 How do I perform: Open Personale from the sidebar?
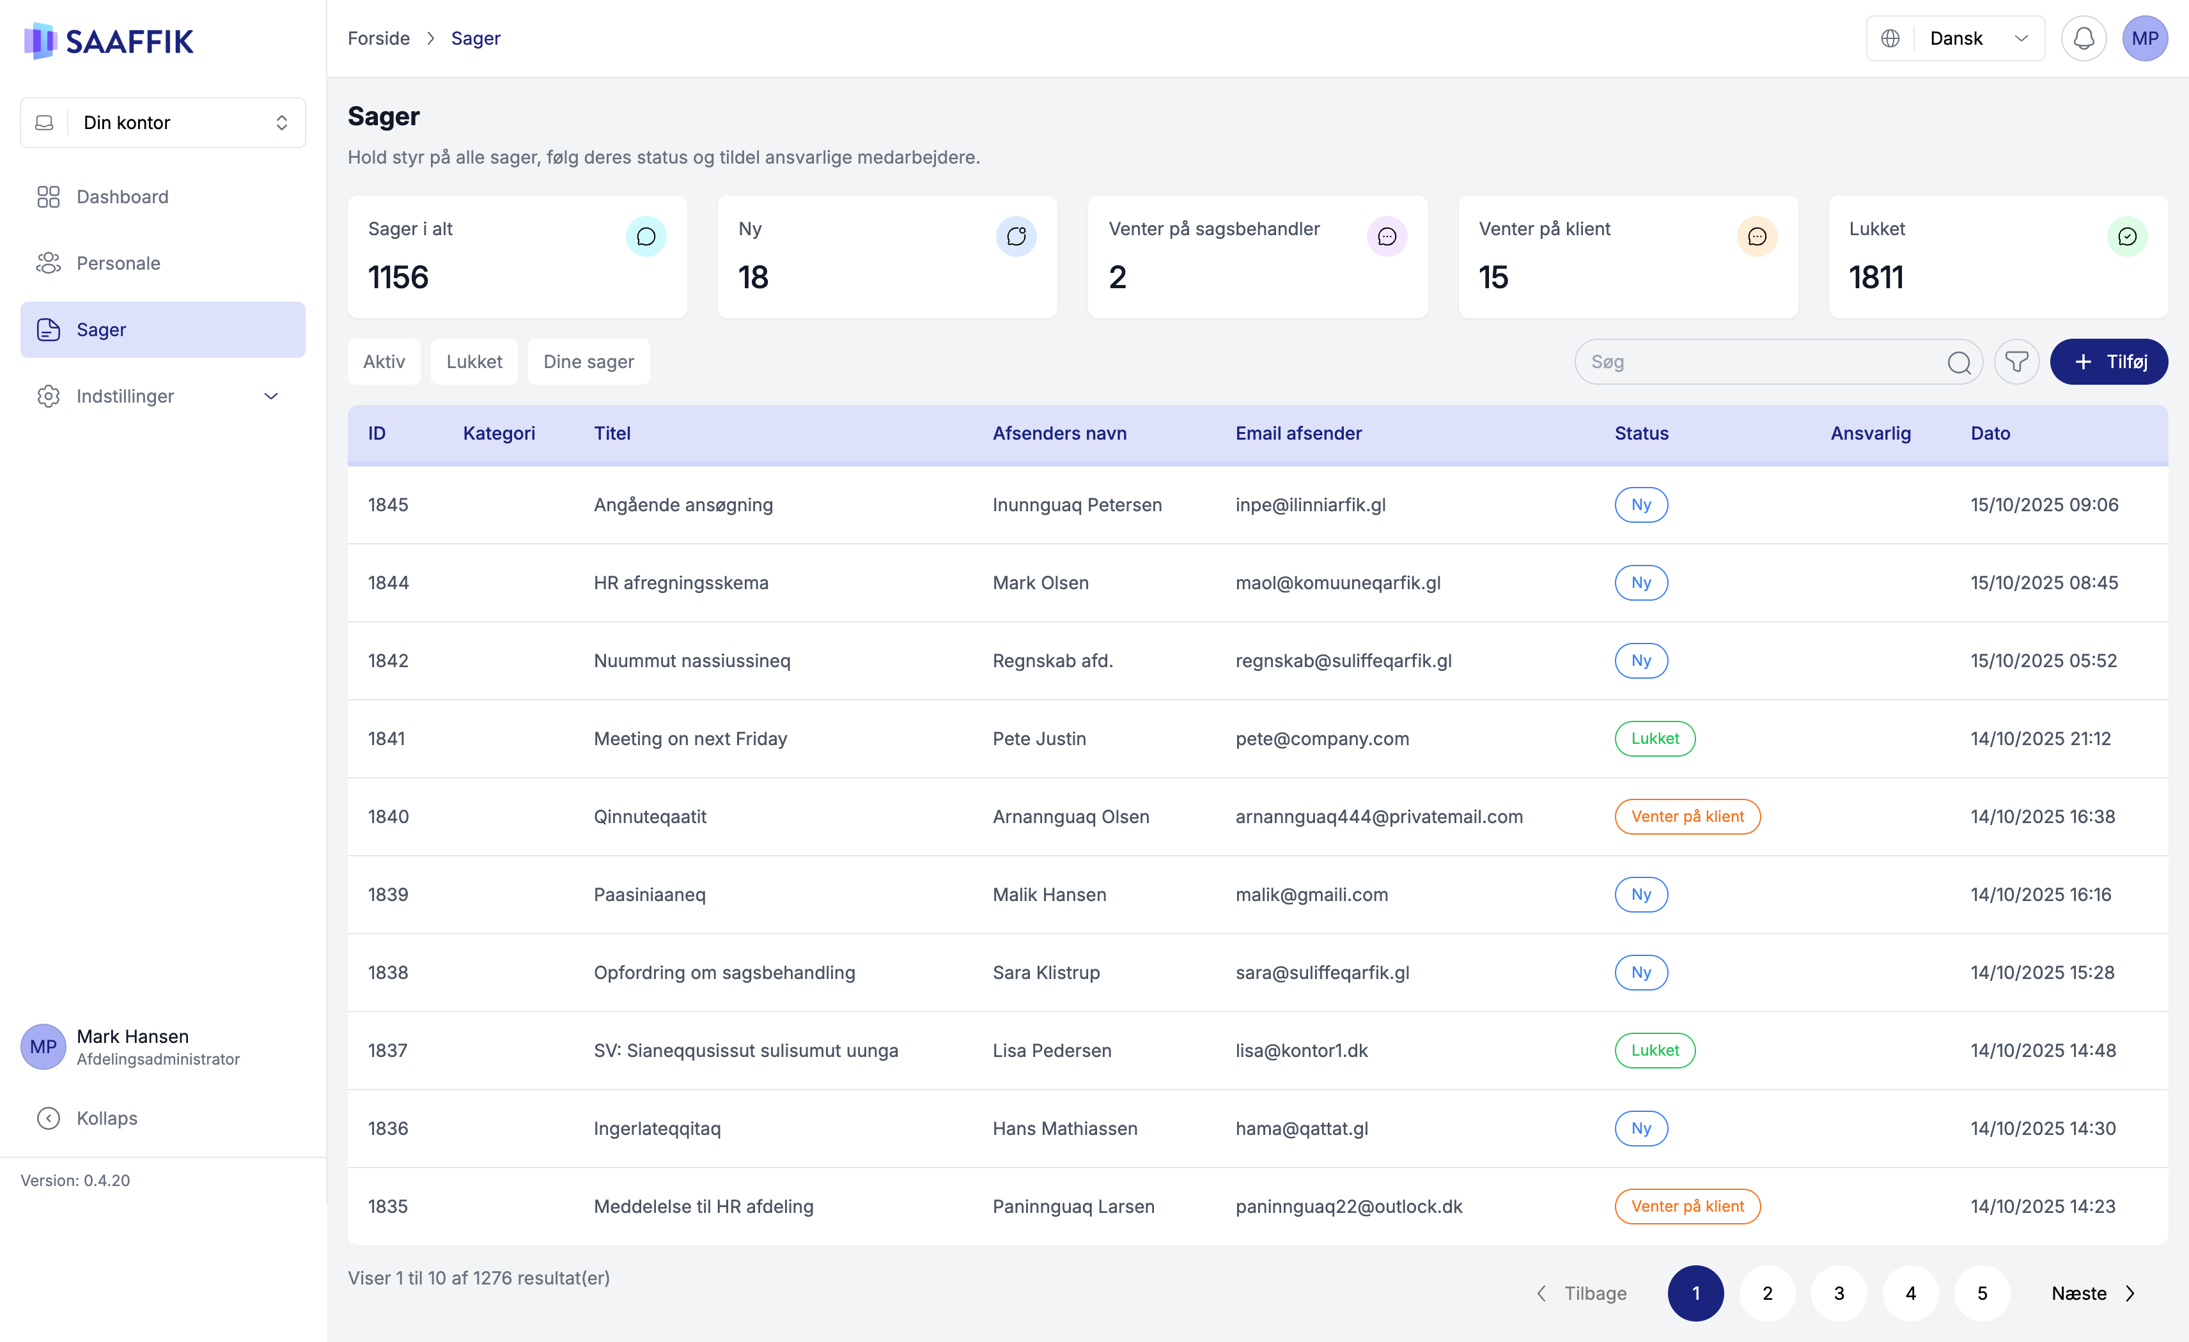coord(118,264)
